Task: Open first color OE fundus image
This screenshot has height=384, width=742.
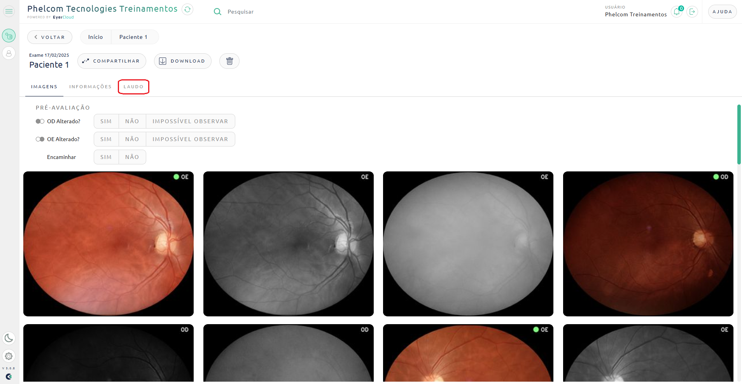Action: 108,244
